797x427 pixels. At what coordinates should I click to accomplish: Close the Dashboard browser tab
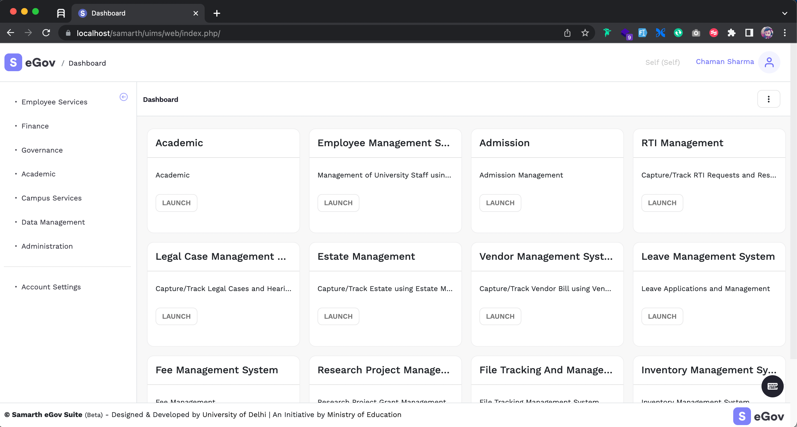coord(196,13)
